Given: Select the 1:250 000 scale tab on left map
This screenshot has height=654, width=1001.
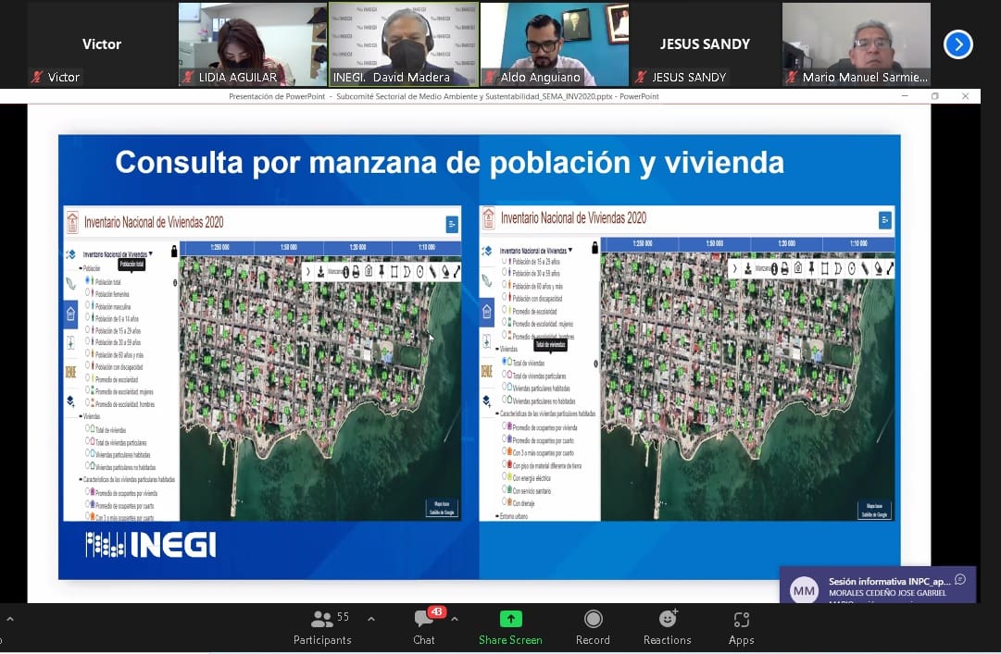Looking at the screenshot, I should [x=219, y=247].
